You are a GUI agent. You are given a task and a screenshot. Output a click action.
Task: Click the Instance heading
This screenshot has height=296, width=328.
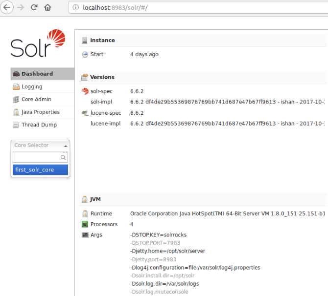(102, 40)
